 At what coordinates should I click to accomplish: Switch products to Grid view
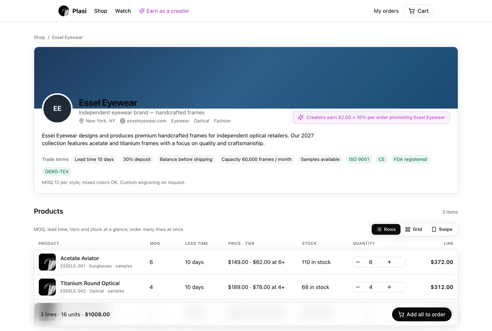point(414,229)
